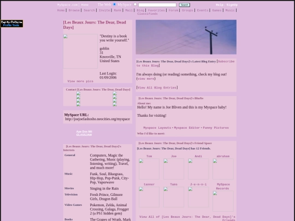This screenshot has width=295, height=221.
Task: Open friend name link J-e-n-n-i
Action: pos(198,184)
